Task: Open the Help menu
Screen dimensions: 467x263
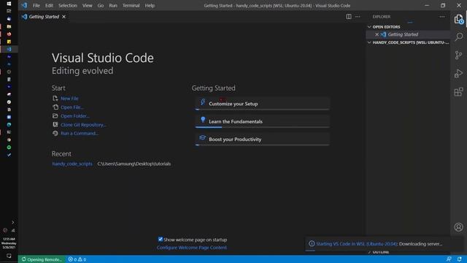Action: pos(150,5)
